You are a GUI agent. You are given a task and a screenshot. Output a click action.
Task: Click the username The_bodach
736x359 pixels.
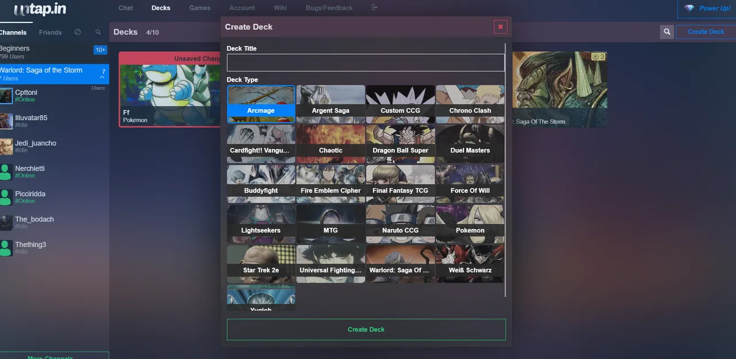(34, 219)
